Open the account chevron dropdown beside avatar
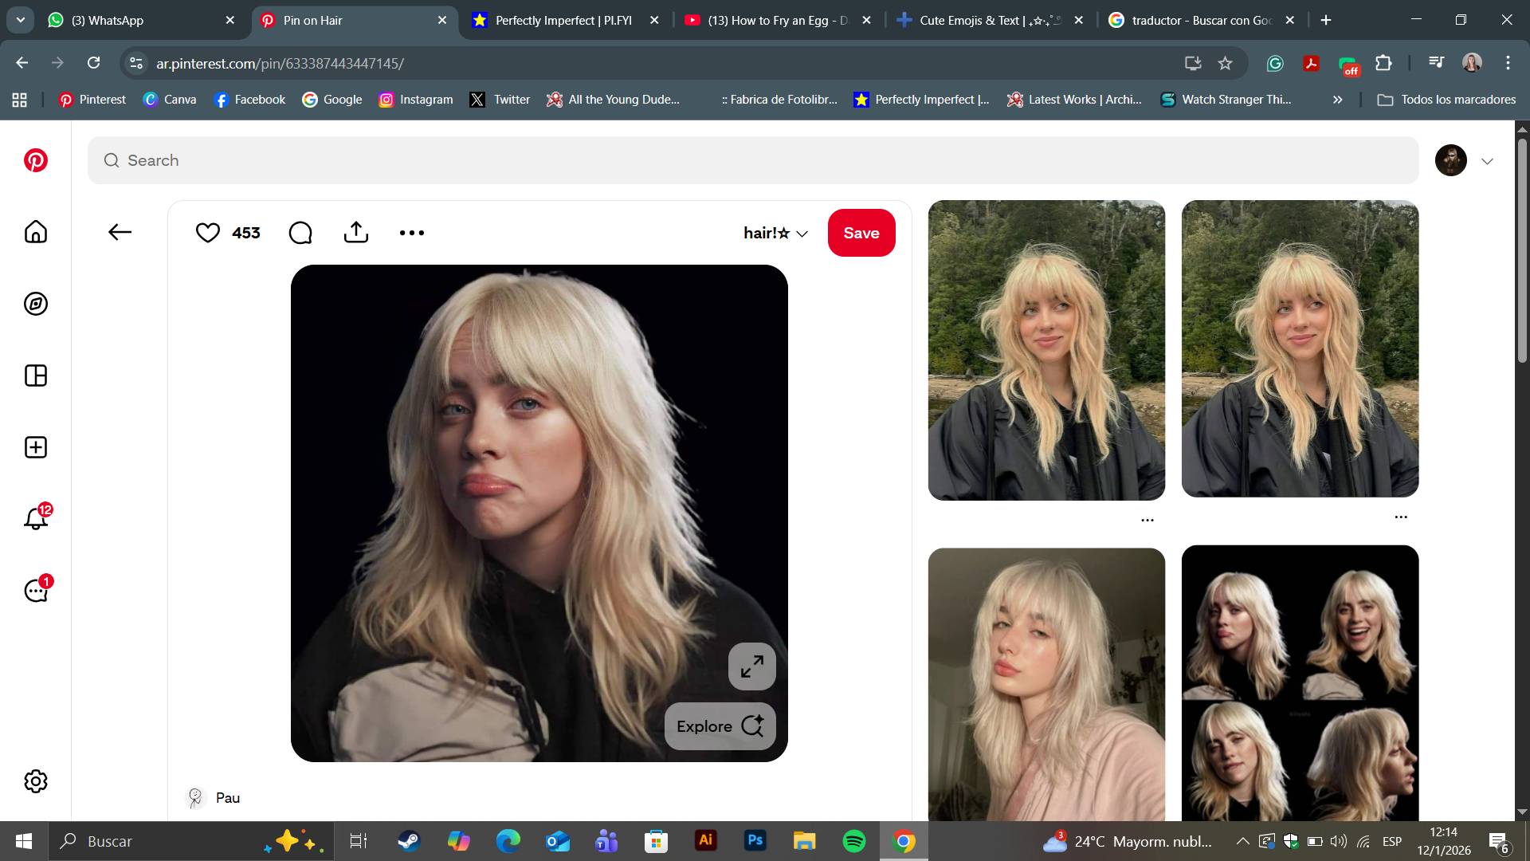Screen dimensions: 1530x861 1487,161
